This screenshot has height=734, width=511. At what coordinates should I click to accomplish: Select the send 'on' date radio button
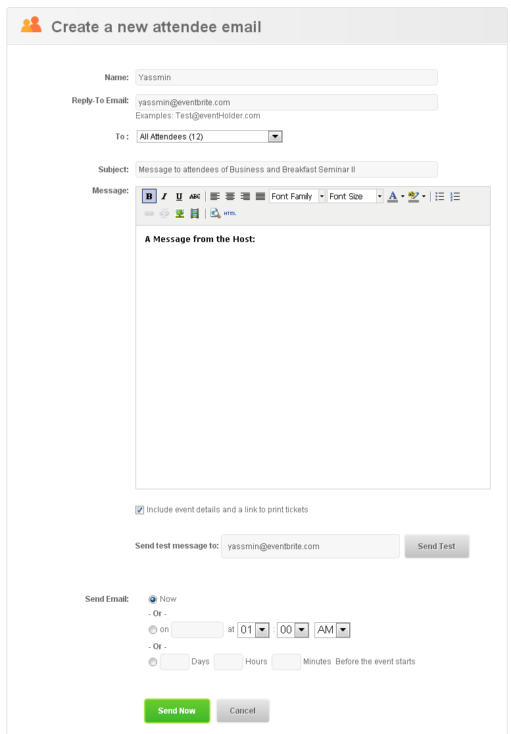coord(153,630)
